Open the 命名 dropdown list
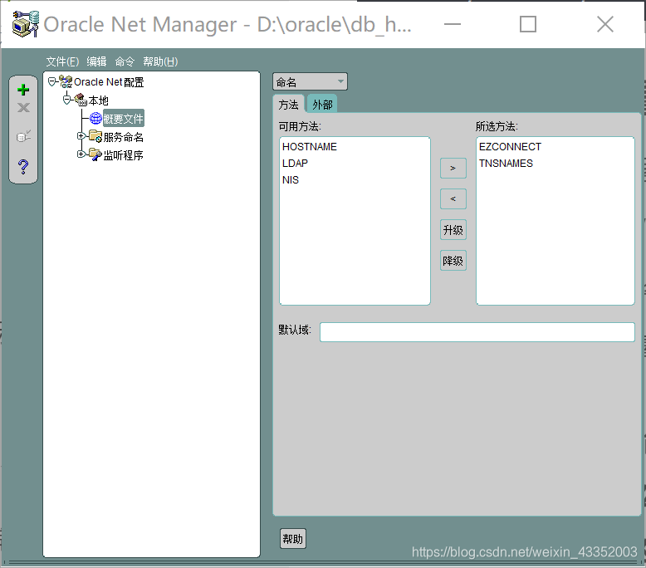Viewport: 646px width, 568px height. point(310,81)
